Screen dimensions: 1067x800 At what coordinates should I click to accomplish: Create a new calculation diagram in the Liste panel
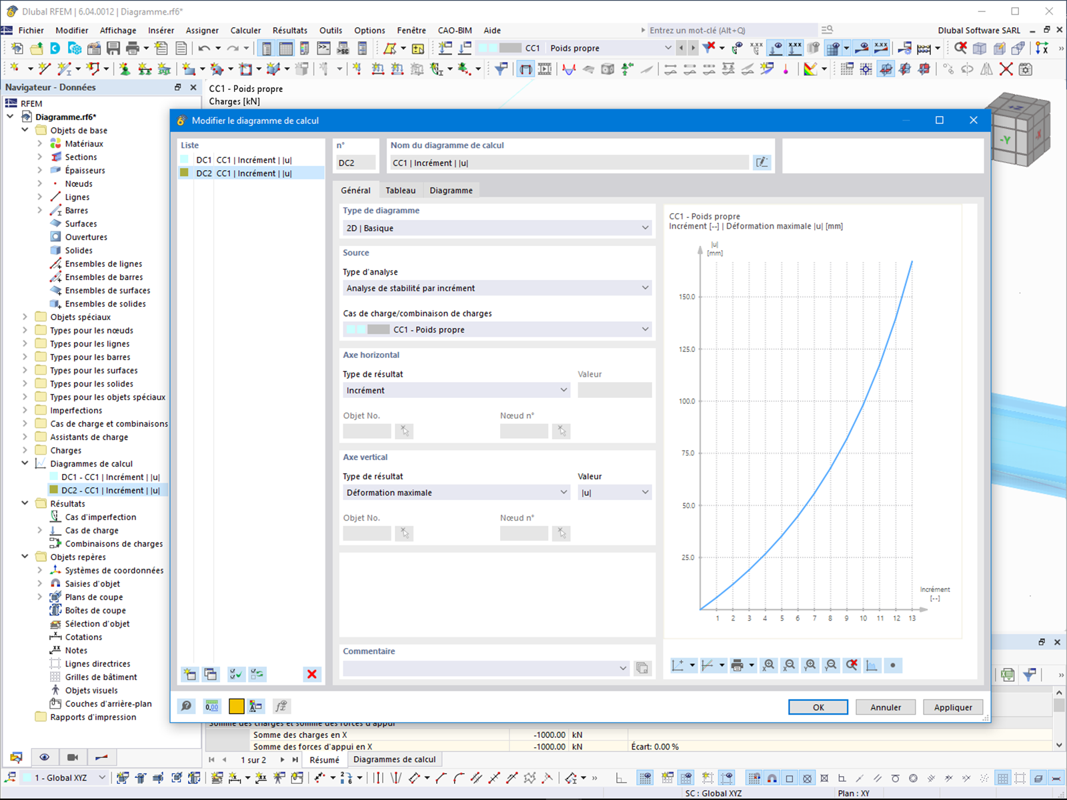click(189, 674)
